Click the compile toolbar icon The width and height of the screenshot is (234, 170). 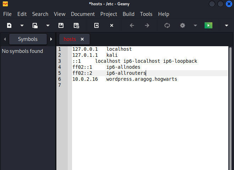tap(167, 25)
